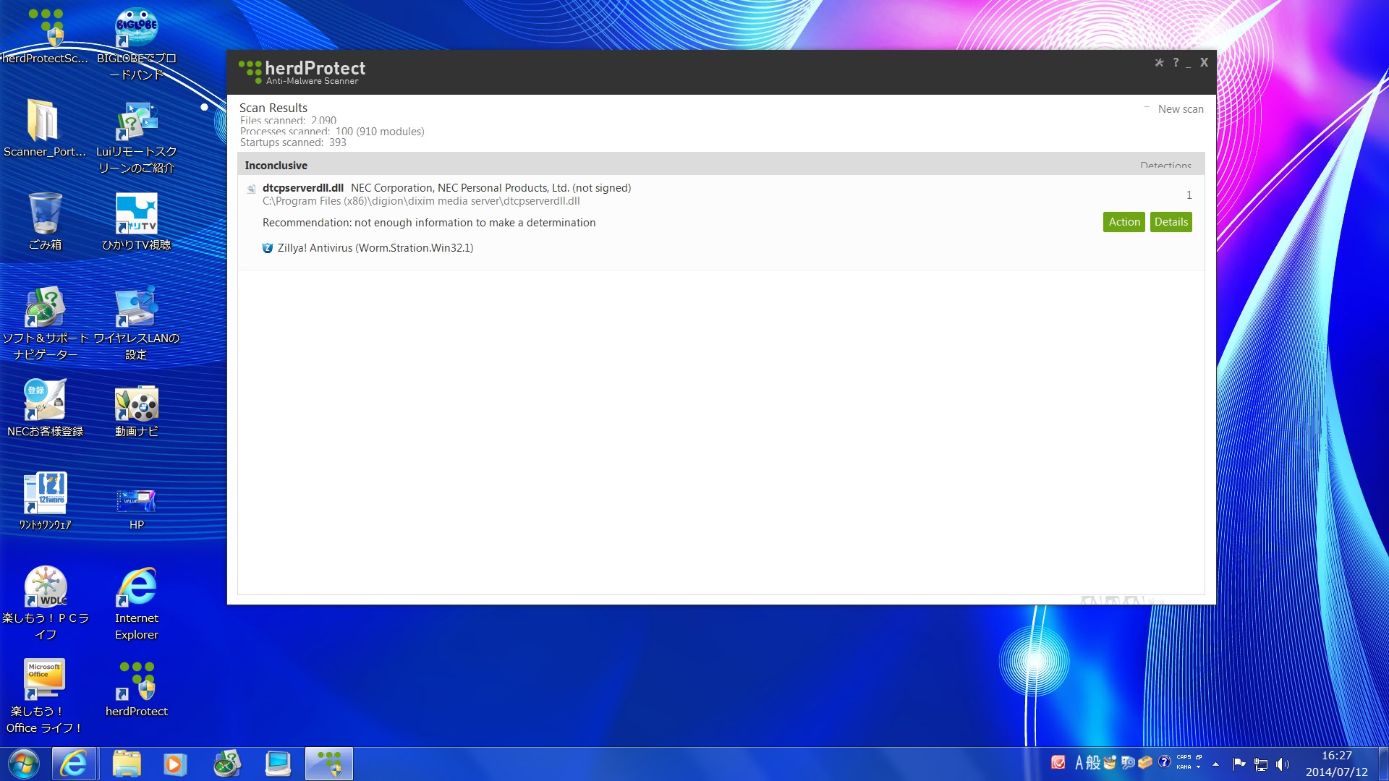Viewport: 1389px width, 781px height.
Task: Click the file icon beside dtcpserverdll.dll
Action: click(251, 189)
